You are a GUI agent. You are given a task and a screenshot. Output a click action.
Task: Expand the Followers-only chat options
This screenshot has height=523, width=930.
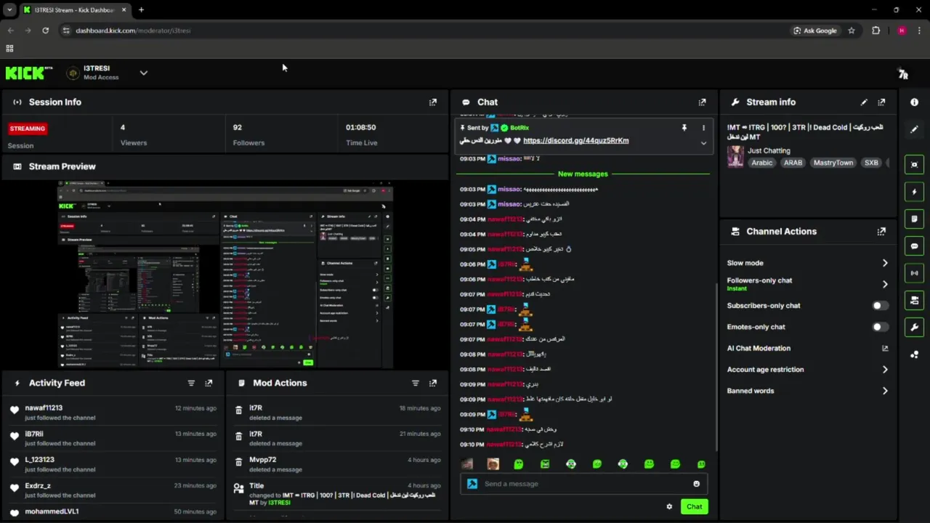[885, 284]
